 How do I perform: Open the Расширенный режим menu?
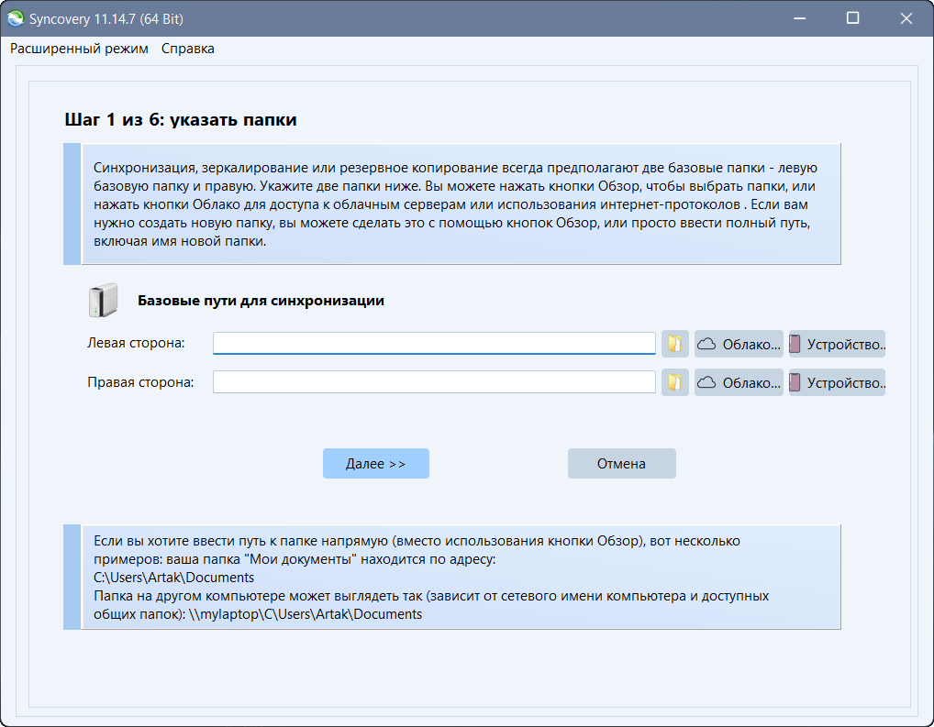(79, 49)
